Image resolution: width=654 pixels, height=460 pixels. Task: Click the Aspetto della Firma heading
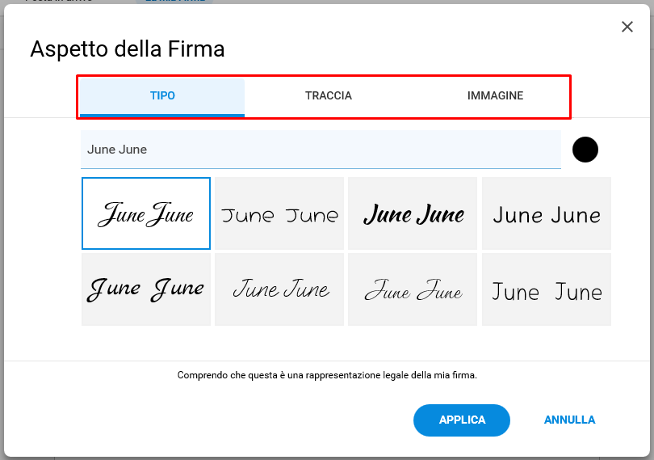pos(128,49)
